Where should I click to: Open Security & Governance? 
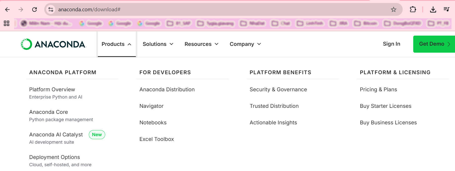tap(278, 90)
